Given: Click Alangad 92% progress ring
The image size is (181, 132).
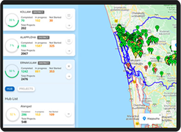Looking at the screenshot, I should click(12, 114).
